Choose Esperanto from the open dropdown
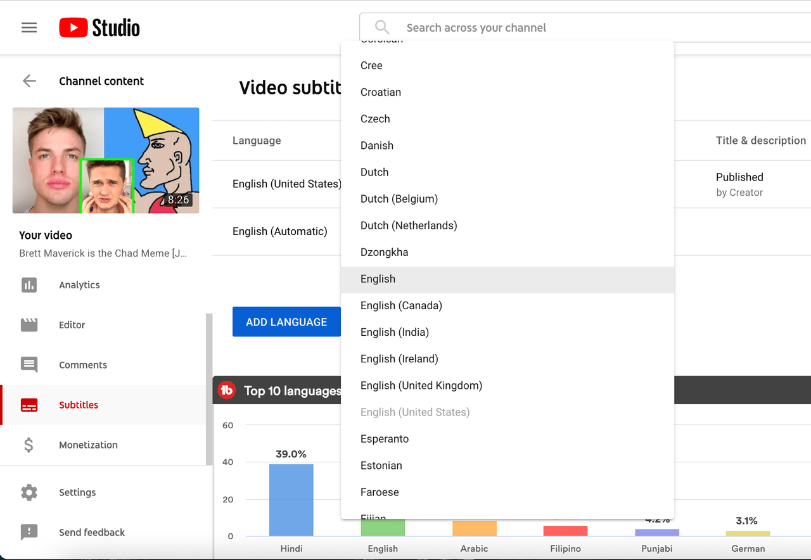The image size is (811, 560). click(385, 438)
